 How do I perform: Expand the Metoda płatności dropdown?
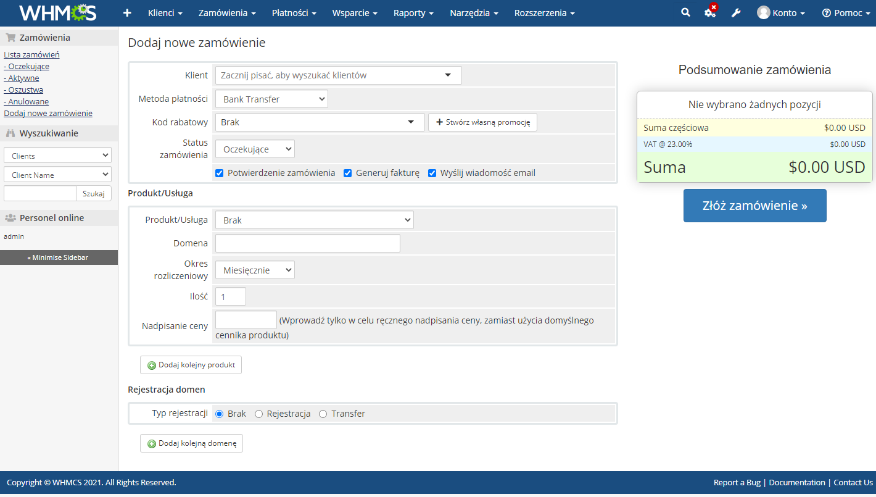[271, 99]
